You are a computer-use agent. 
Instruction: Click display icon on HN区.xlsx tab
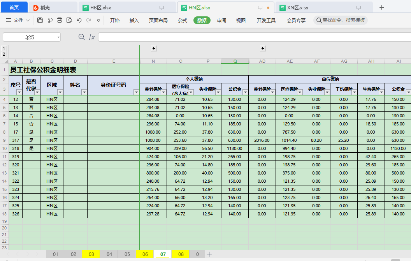click(x=260, y=8)
